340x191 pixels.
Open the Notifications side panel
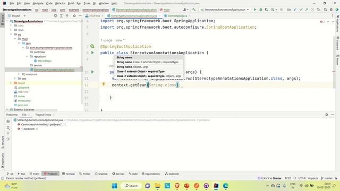coord(337,24)
